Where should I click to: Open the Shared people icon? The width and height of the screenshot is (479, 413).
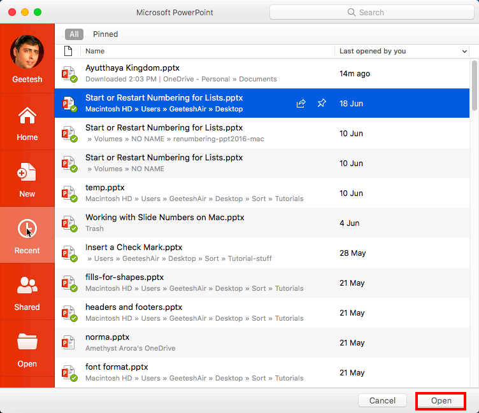pos(27,286)
